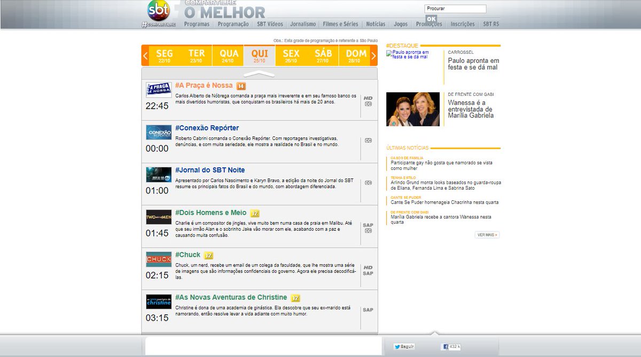This screenshot has height=357, width=641.
Task: Open Wanessa entrevistada de Marília Gabriela headline
Action: [x=471, y=109]
